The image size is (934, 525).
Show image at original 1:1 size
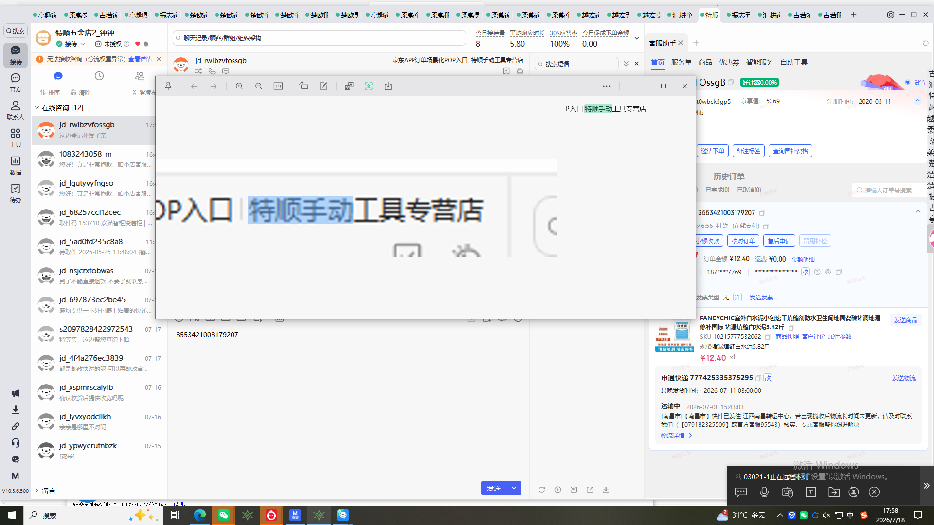tap(278, 86)
